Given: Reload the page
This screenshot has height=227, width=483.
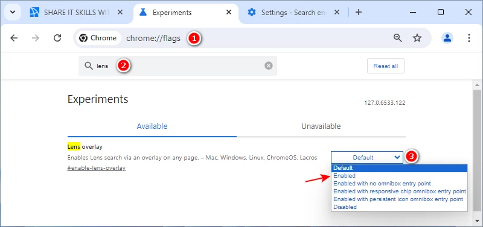Looking at the screenshot, I should coord(57,38).
